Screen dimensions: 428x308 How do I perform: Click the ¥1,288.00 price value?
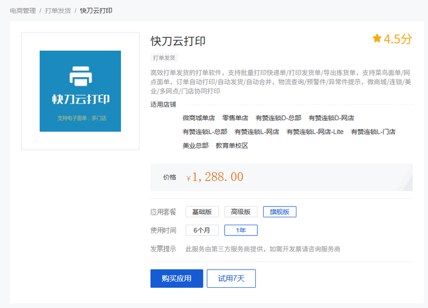point(215,177)
